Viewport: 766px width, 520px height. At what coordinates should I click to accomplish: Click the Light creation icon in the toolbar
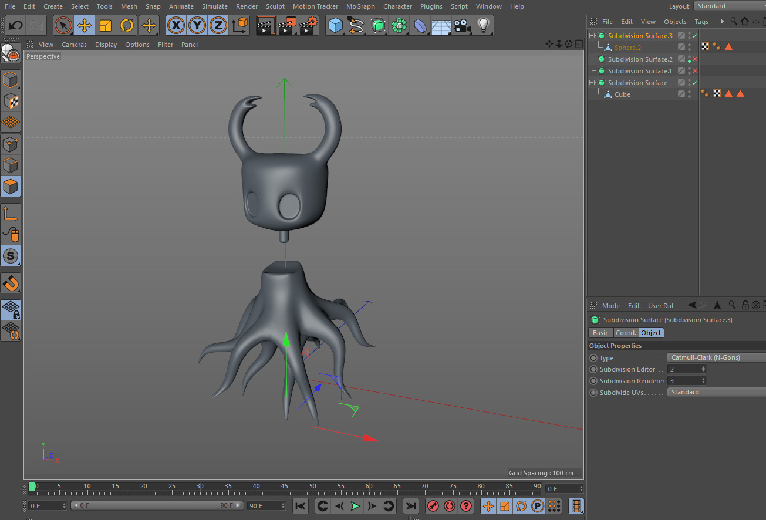[x=484, y=25]
